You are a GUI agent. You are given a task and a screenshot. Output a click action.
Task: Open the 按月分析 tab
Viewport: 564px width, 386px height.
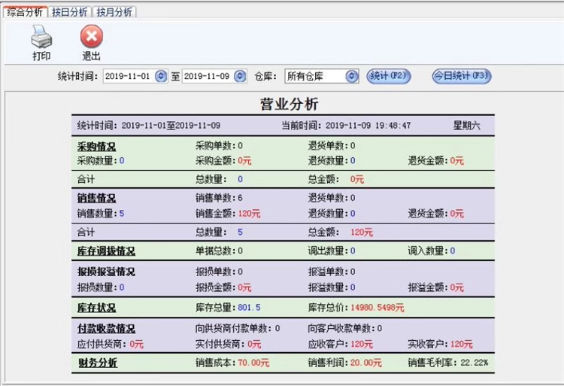114,12
